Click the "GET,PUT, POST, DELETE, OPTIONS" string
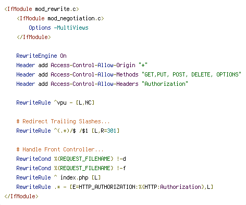246x205 pixels. point(191,74)
